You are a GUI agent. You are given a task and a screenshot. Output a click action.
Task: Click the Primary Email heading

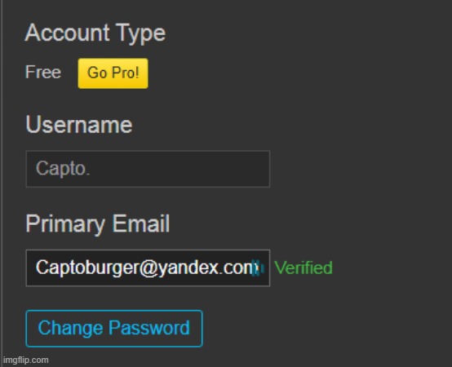98,224
